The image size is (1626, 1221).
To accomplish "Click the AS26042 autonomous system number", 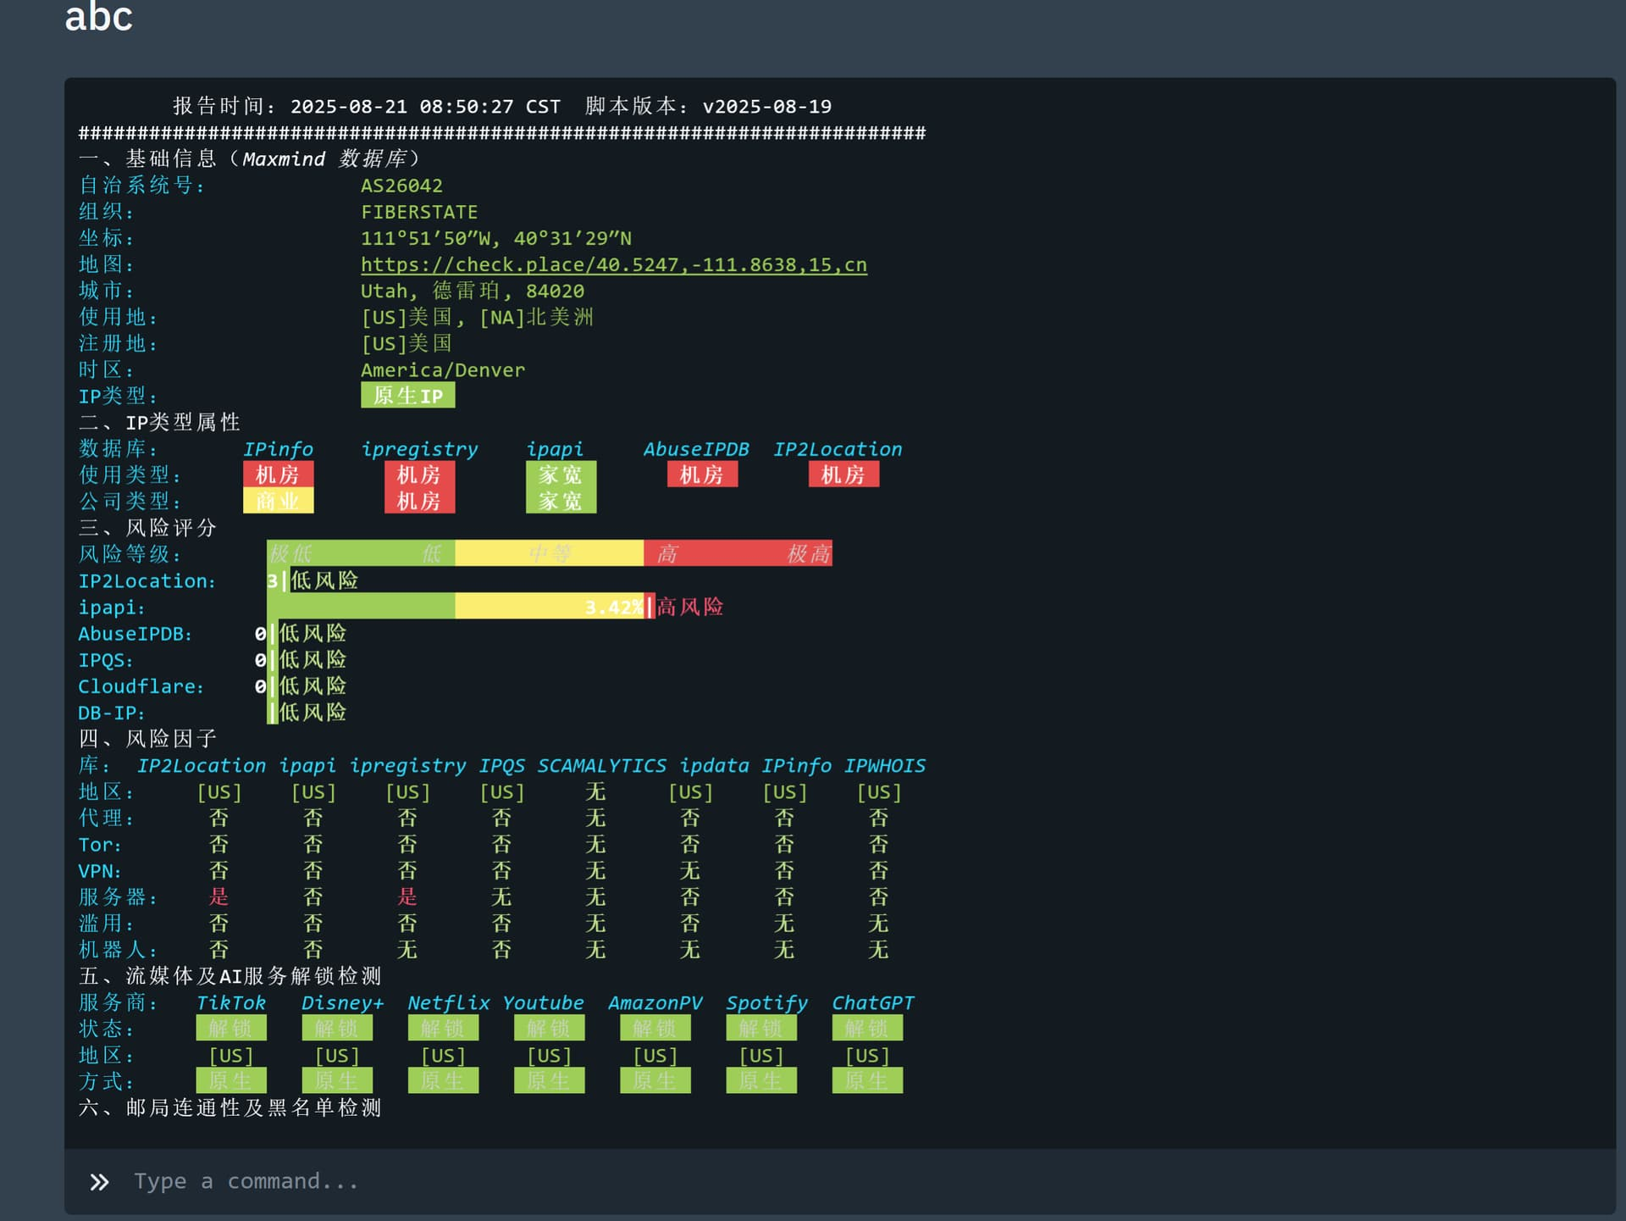I will tap(401, 186).
